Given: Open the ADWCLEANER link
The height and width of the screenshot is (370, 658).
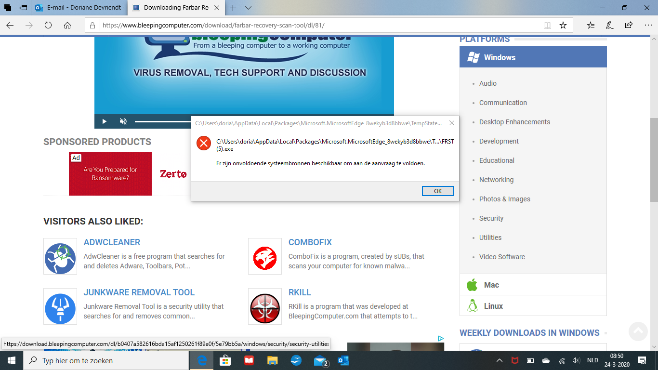Looking at the screenshot, I should click(x=112, y=242).
